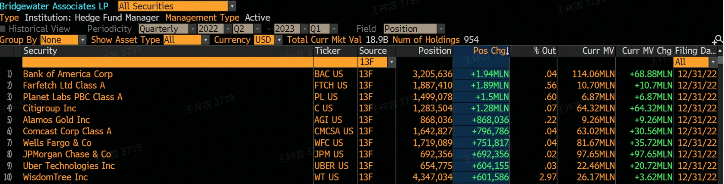Click the Total Curr Mkt Val 18.9B value
Image resolution: width=724 pixels, height=184 pixels.
[x=377, y=40]
